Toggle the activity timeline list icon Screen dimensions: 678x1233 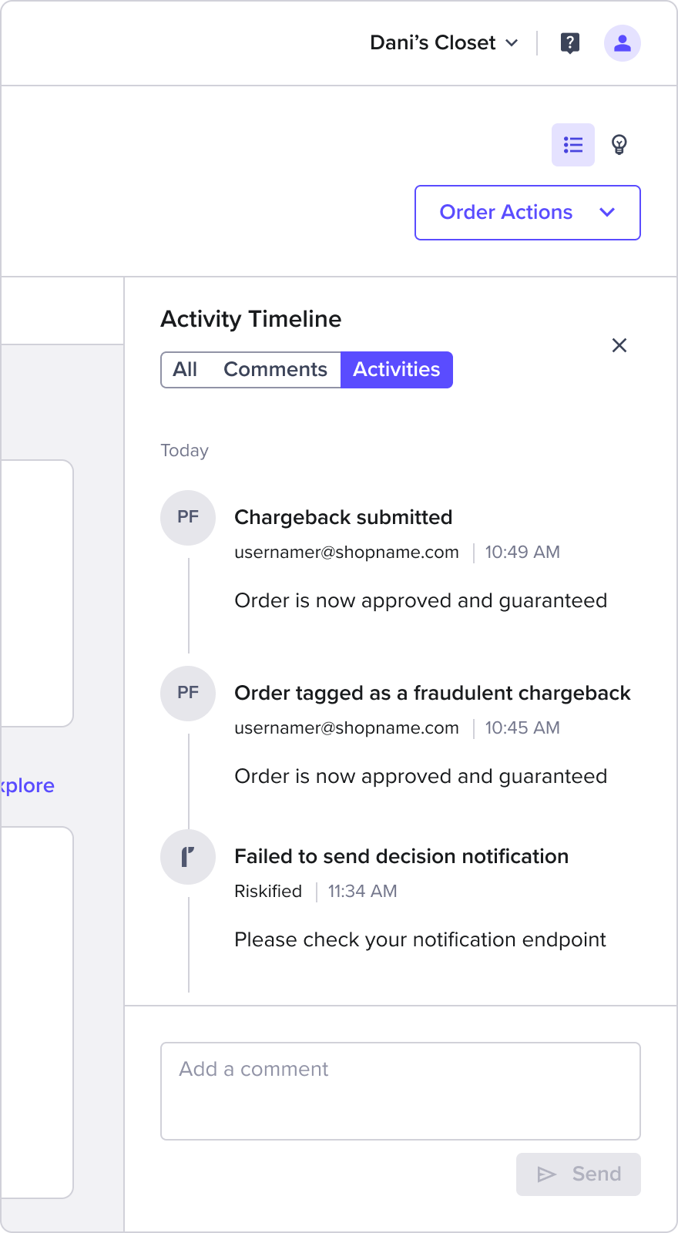[x=573, y=145]
